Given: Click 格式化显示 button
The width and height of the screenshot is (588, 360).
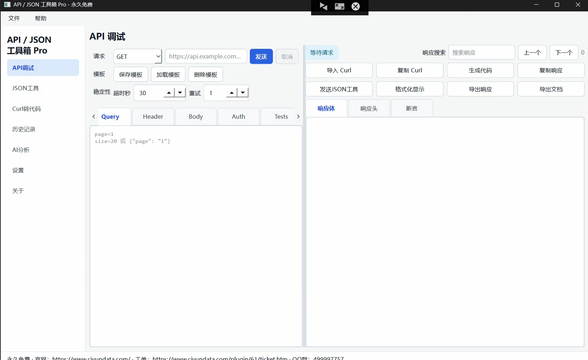Looking at the screenshot, I should [410, 89].
